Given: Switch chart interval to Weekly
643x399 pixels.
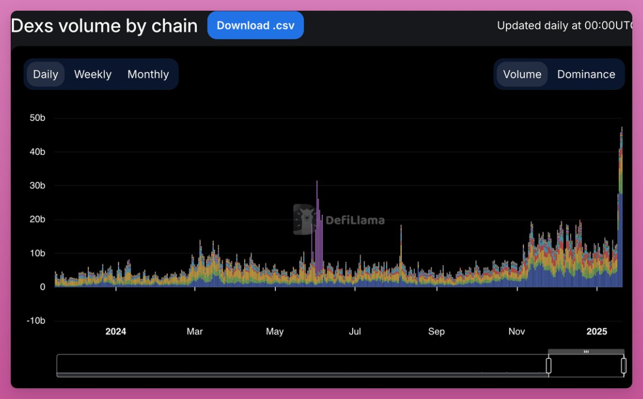Looking at the screenshot, I should point(93,74).
